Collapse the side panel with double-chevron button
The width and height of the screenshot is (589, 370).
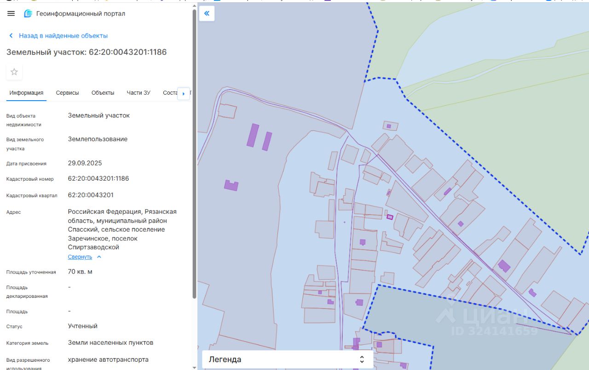coord(207,13)
